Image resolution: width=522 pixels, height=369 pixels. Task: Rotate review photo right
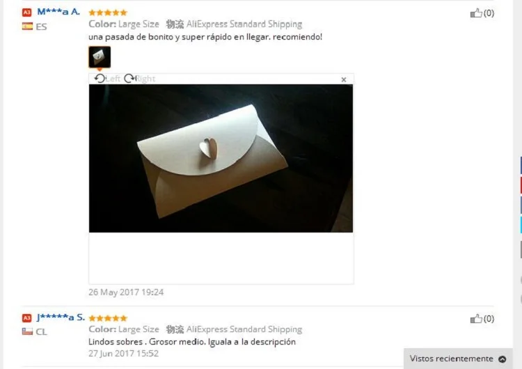(139, 79)
